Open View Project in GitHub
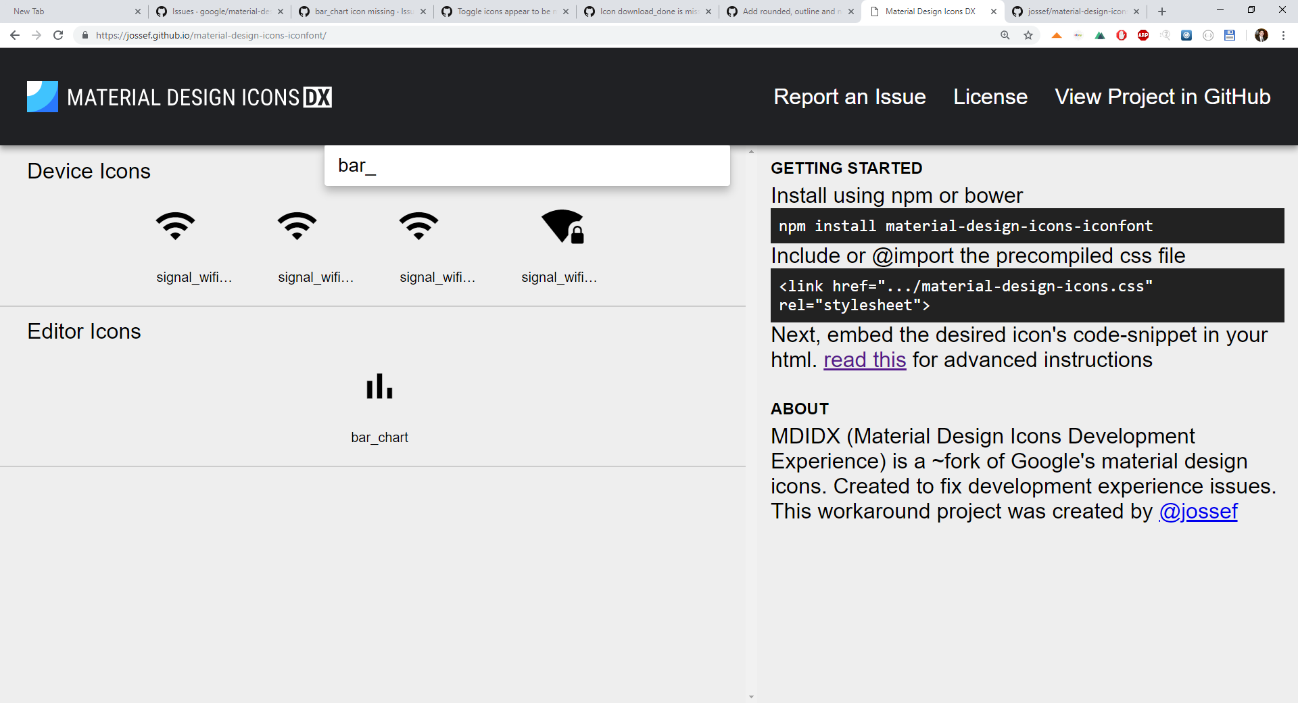 (1163, 97)
